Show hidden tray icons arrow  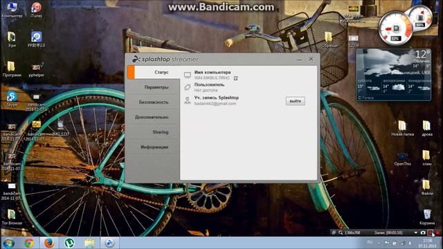(x=379, y=243)
